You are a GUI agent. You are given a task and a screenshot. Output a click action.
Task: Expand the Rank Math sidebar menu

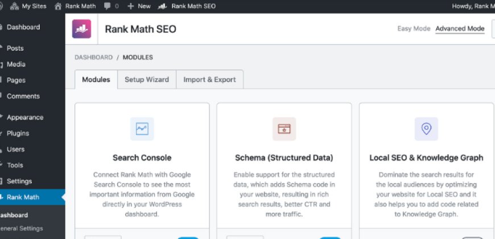pyautogui.click(x=23, y=197)
